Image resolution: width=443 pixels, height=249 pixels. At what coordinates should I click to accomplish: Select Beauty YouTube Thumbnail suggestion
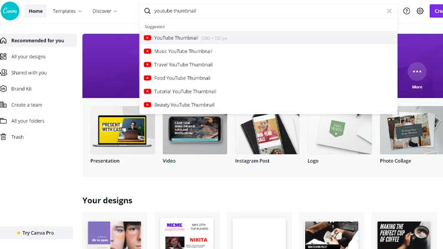[x=269, y=105]
